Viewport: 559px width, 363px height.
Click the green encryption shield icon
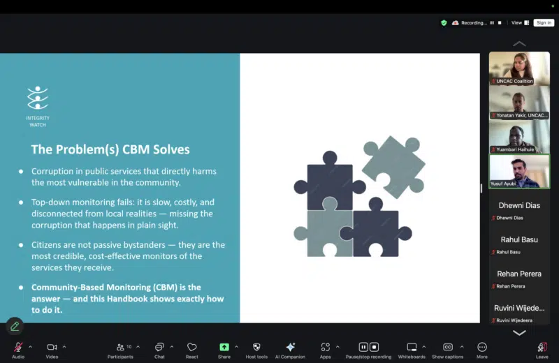pos(444,22)
